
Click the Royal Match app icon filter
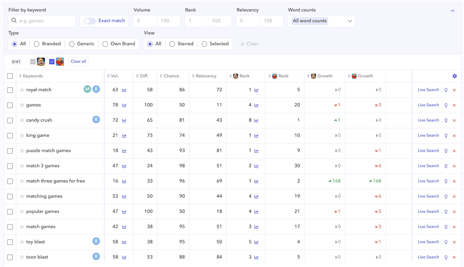point(41,62)
